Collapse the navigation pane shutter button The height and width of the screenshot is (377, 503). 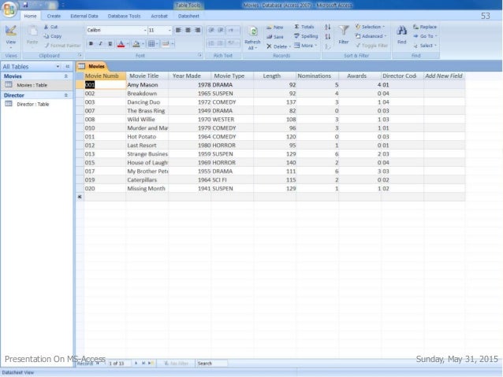click(67, 67)
